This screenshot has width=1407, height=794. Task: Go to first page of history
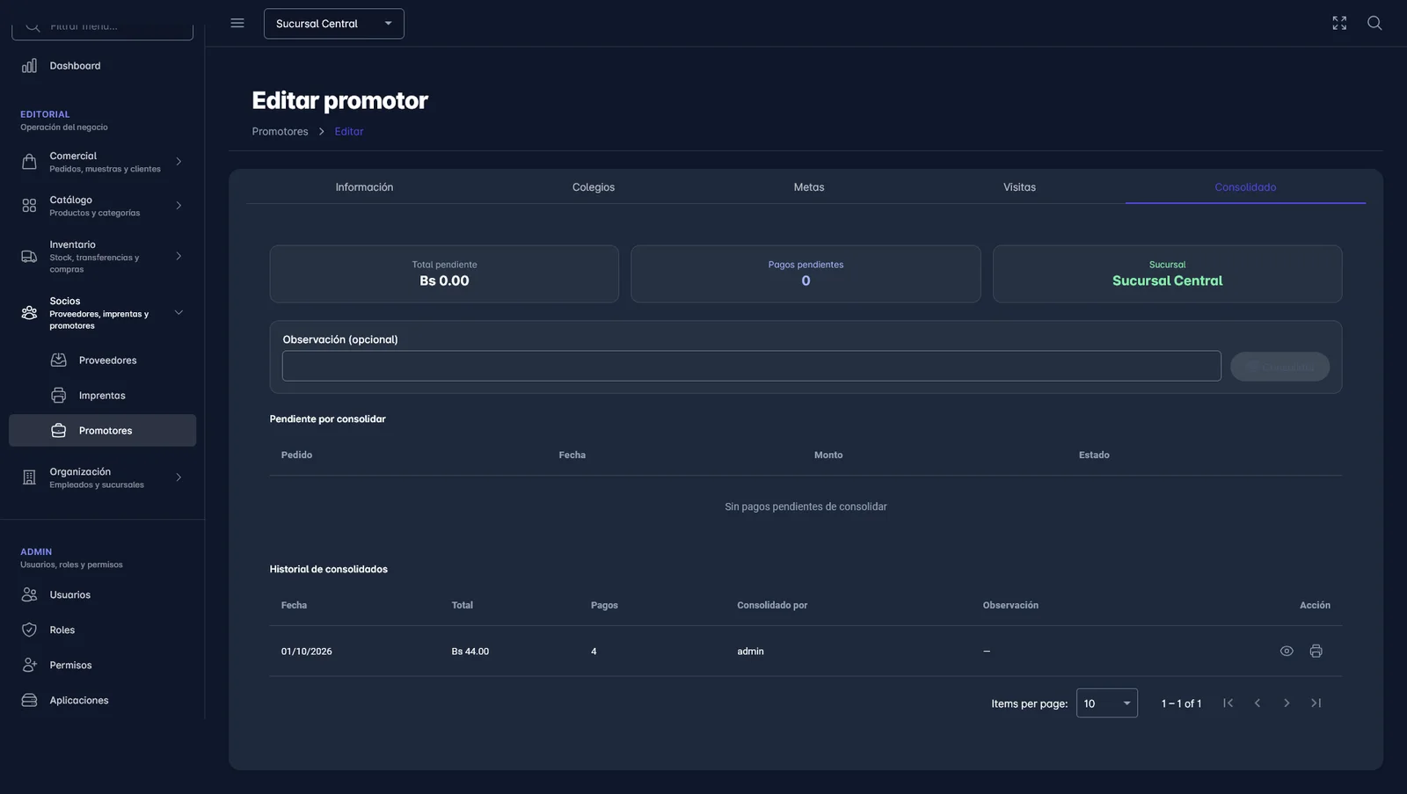1228,703
